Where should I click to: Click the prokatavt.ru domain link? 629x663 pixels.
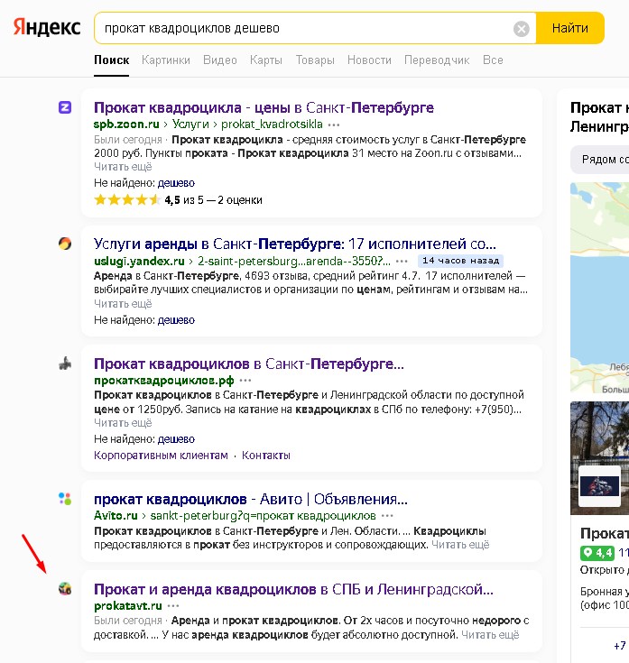[x=128, y=606]
